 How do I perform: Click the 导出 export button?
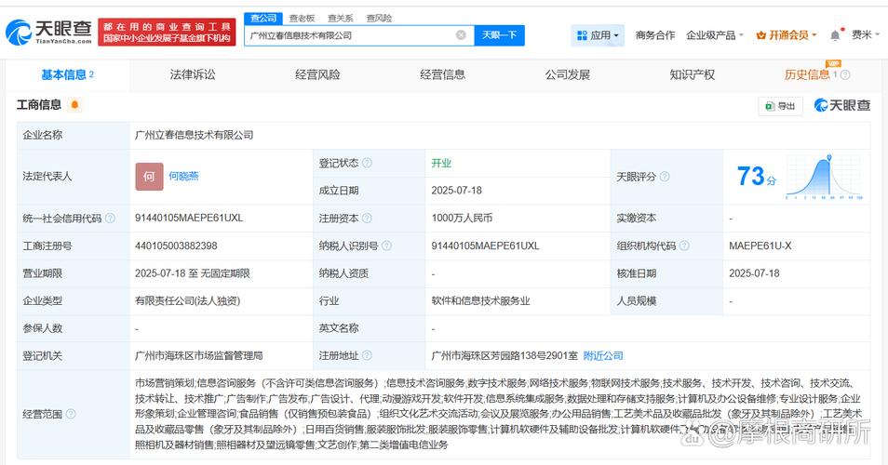(x=780, y=106)
